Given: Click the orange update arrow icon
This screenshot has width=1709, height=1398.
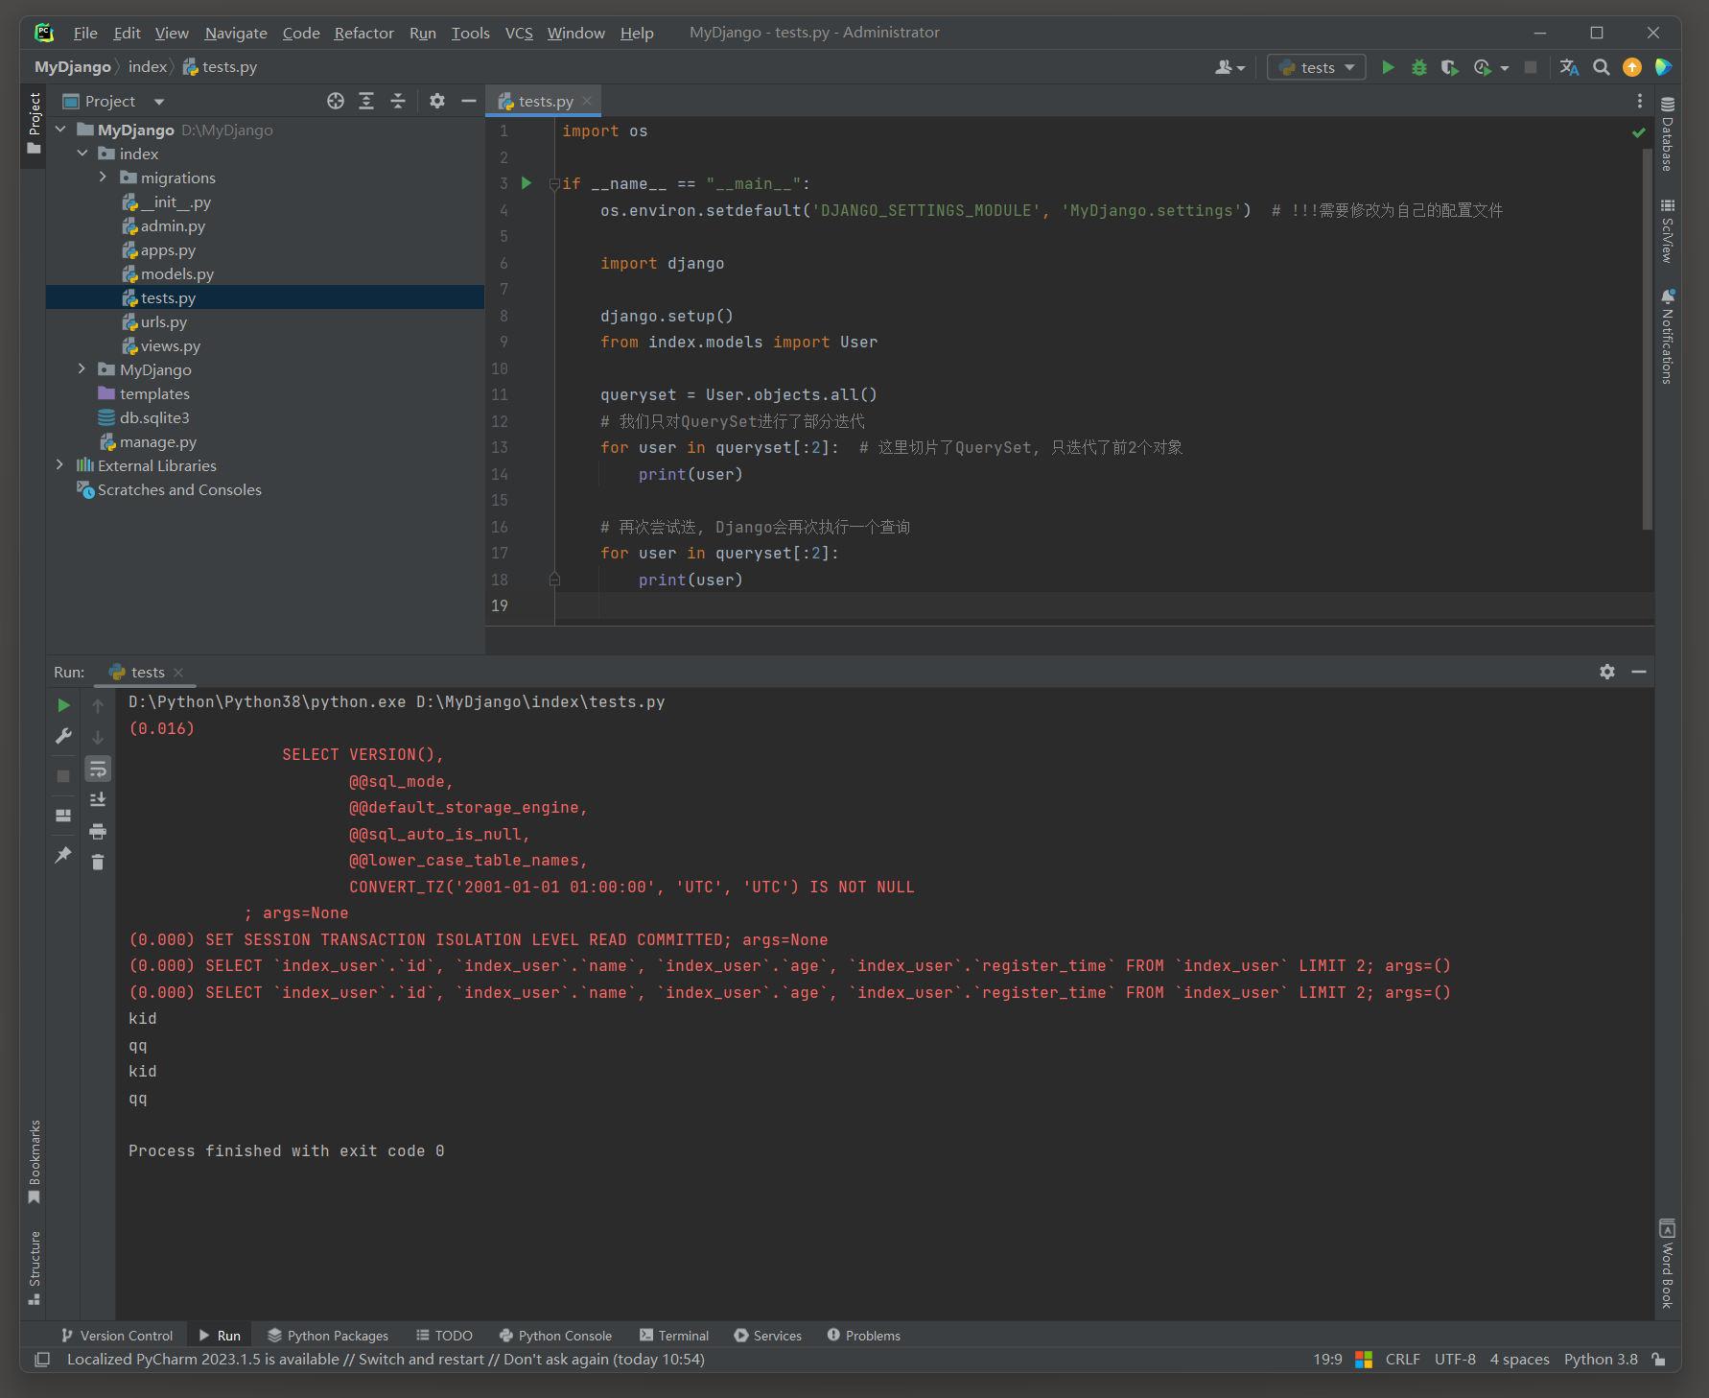Looking at the screenshot, I should click(1632, 67).
